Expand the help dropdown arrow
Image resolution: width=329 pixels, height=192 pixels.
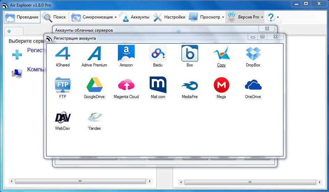point(278,17)
